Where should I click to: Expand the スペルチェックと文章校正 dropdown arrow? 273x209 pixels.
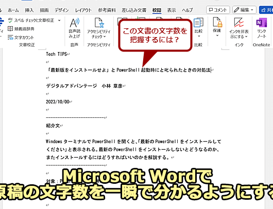(x=59, y=21)
